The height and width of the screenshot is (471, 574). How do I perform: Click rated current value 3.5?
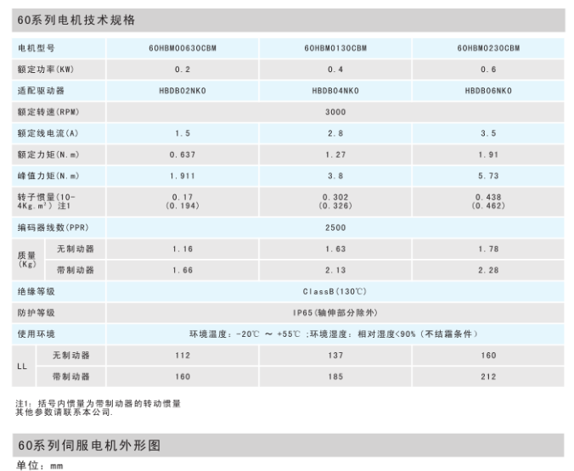click(x=488, y=133)
